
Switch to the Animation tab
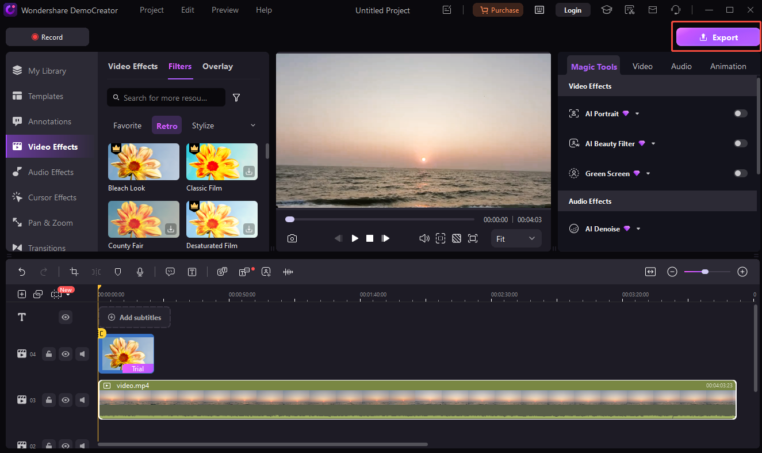[x=728, y=66]
